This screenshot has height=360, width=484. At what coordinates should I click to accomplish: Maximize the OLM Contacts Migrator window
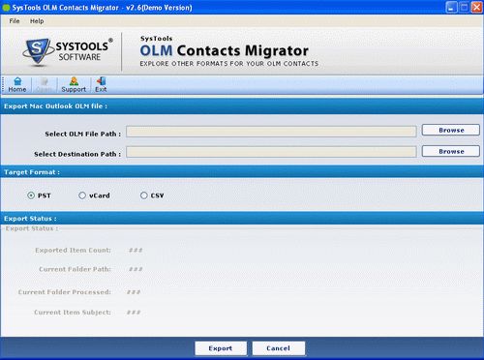click(x=464, y=7)
